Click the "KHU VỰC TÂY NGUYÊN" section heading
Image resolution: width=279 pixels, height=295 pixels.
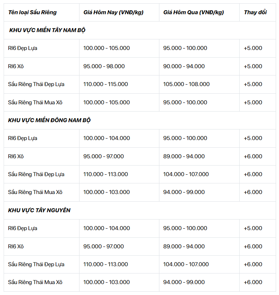[x=39, y=210]
